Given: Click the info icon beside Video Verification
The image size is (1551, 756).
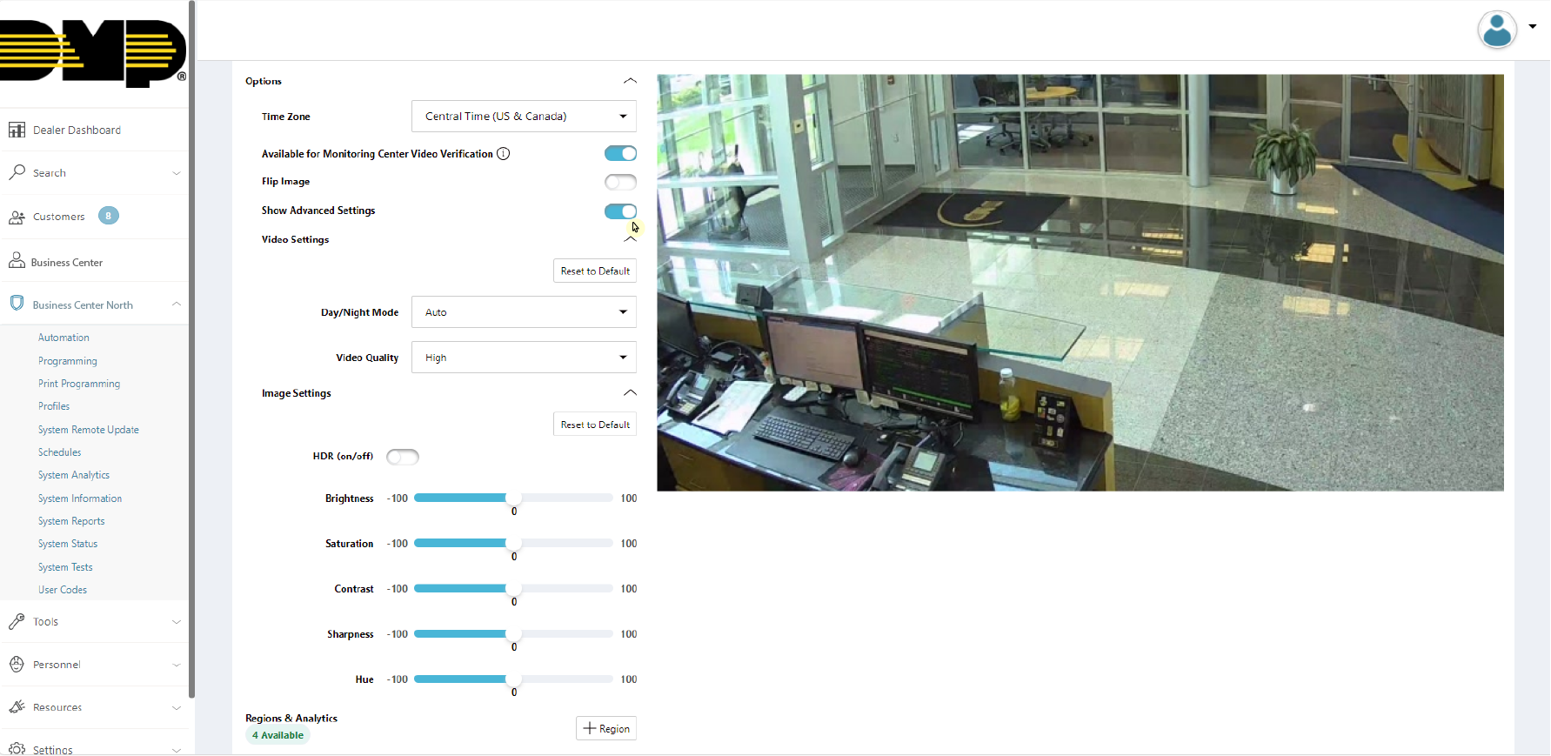Looking at the screenshot, I should point(503,154).
